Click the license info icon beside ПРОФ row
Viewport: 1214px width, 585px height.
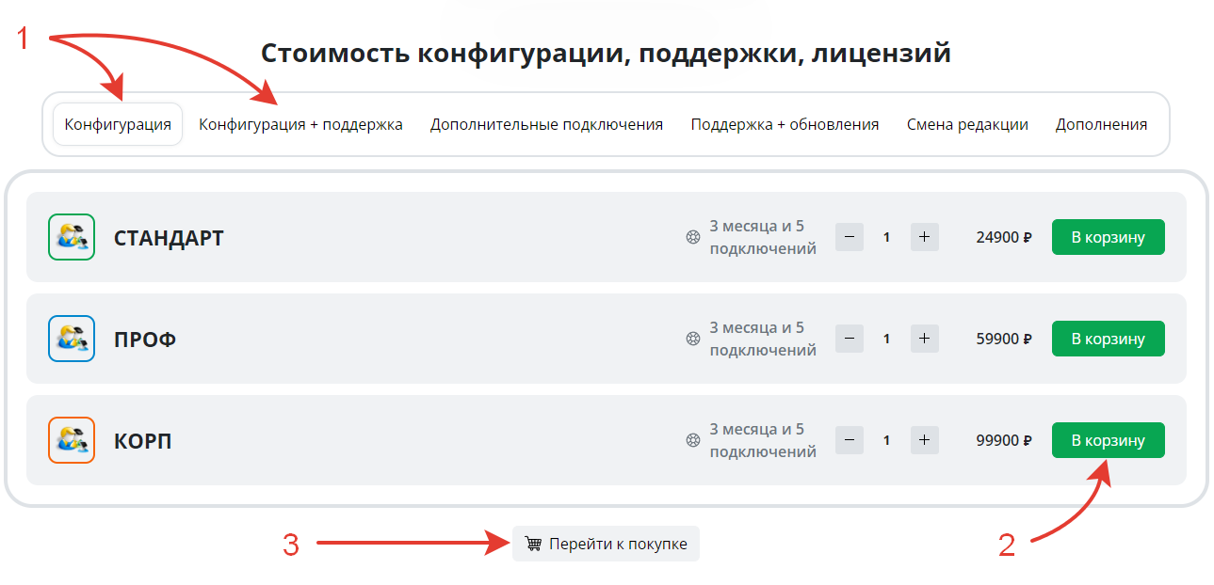tap(692, 339)
